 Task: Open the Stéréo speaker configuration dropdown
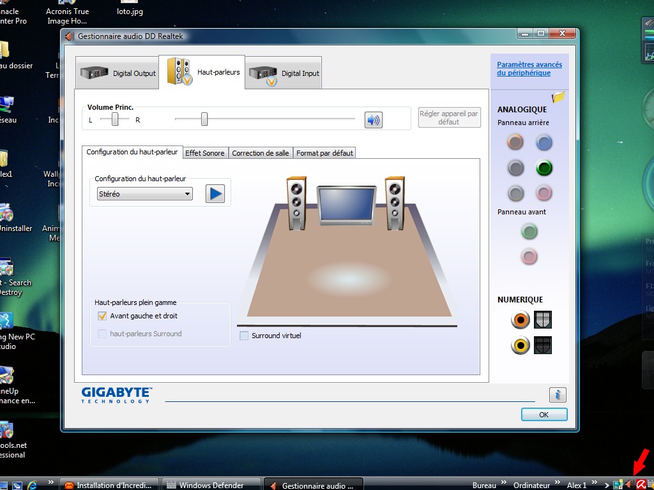point(144,194)
